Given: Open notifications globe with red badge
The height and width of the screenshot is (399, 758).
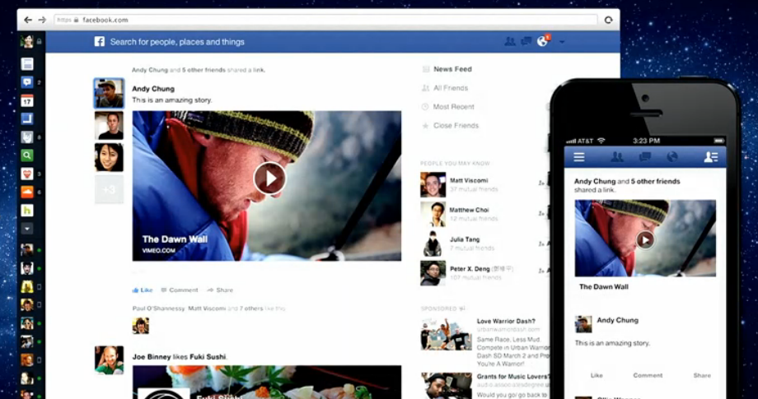Looking at the screenshot, I should pos(542,42).
